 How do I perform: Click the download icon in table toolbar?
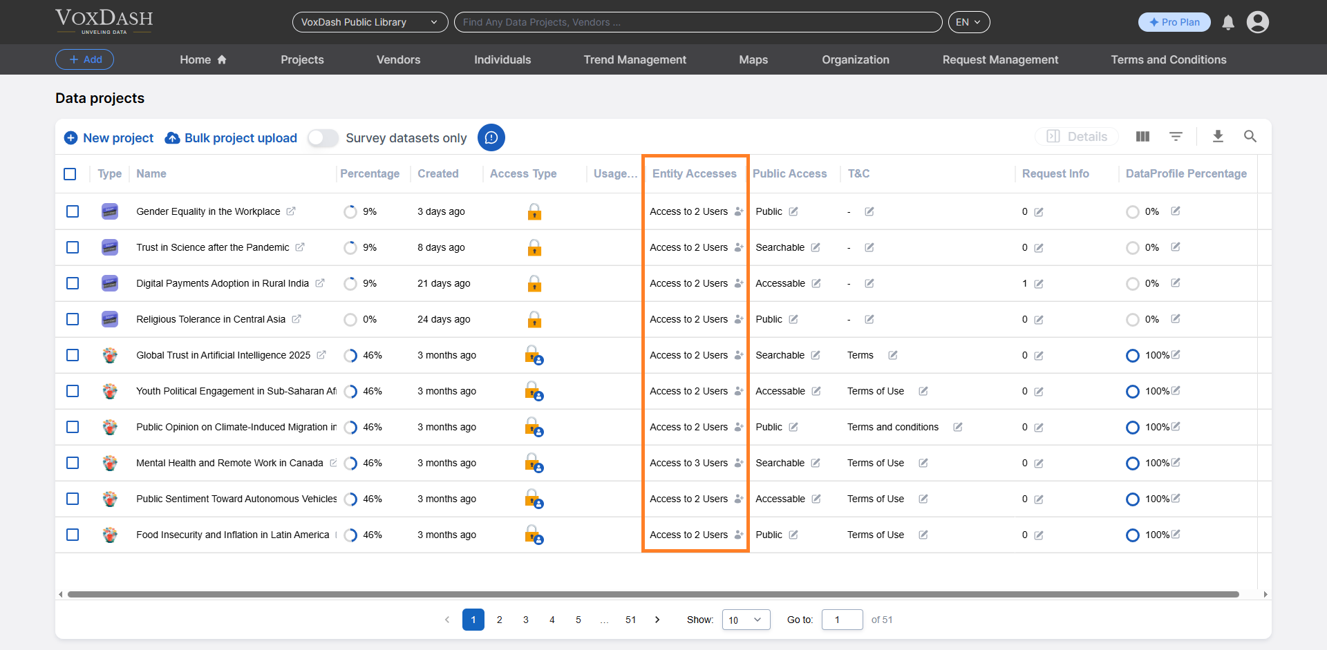tap(1218, 137)
